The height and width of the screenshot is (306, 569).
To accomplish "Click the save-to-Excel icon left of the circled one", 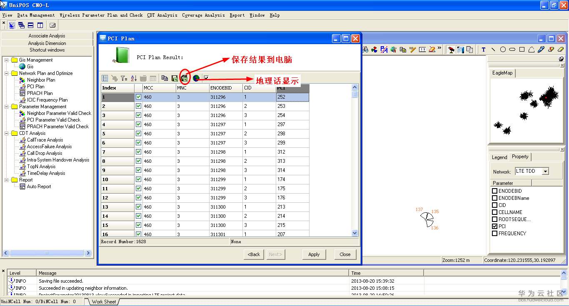I will pyautogui.click(x=175, y=78).
